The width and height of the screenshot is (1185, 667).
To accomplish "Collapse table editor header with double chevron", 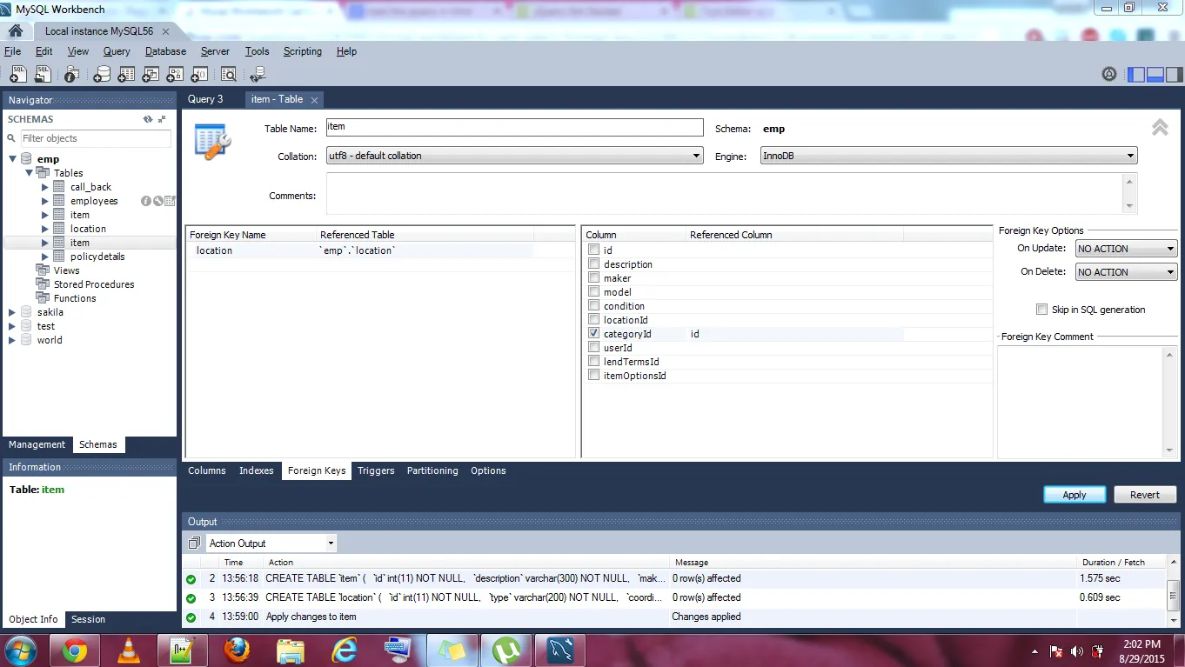I will pyautogui.click(x=1160, y=128).
